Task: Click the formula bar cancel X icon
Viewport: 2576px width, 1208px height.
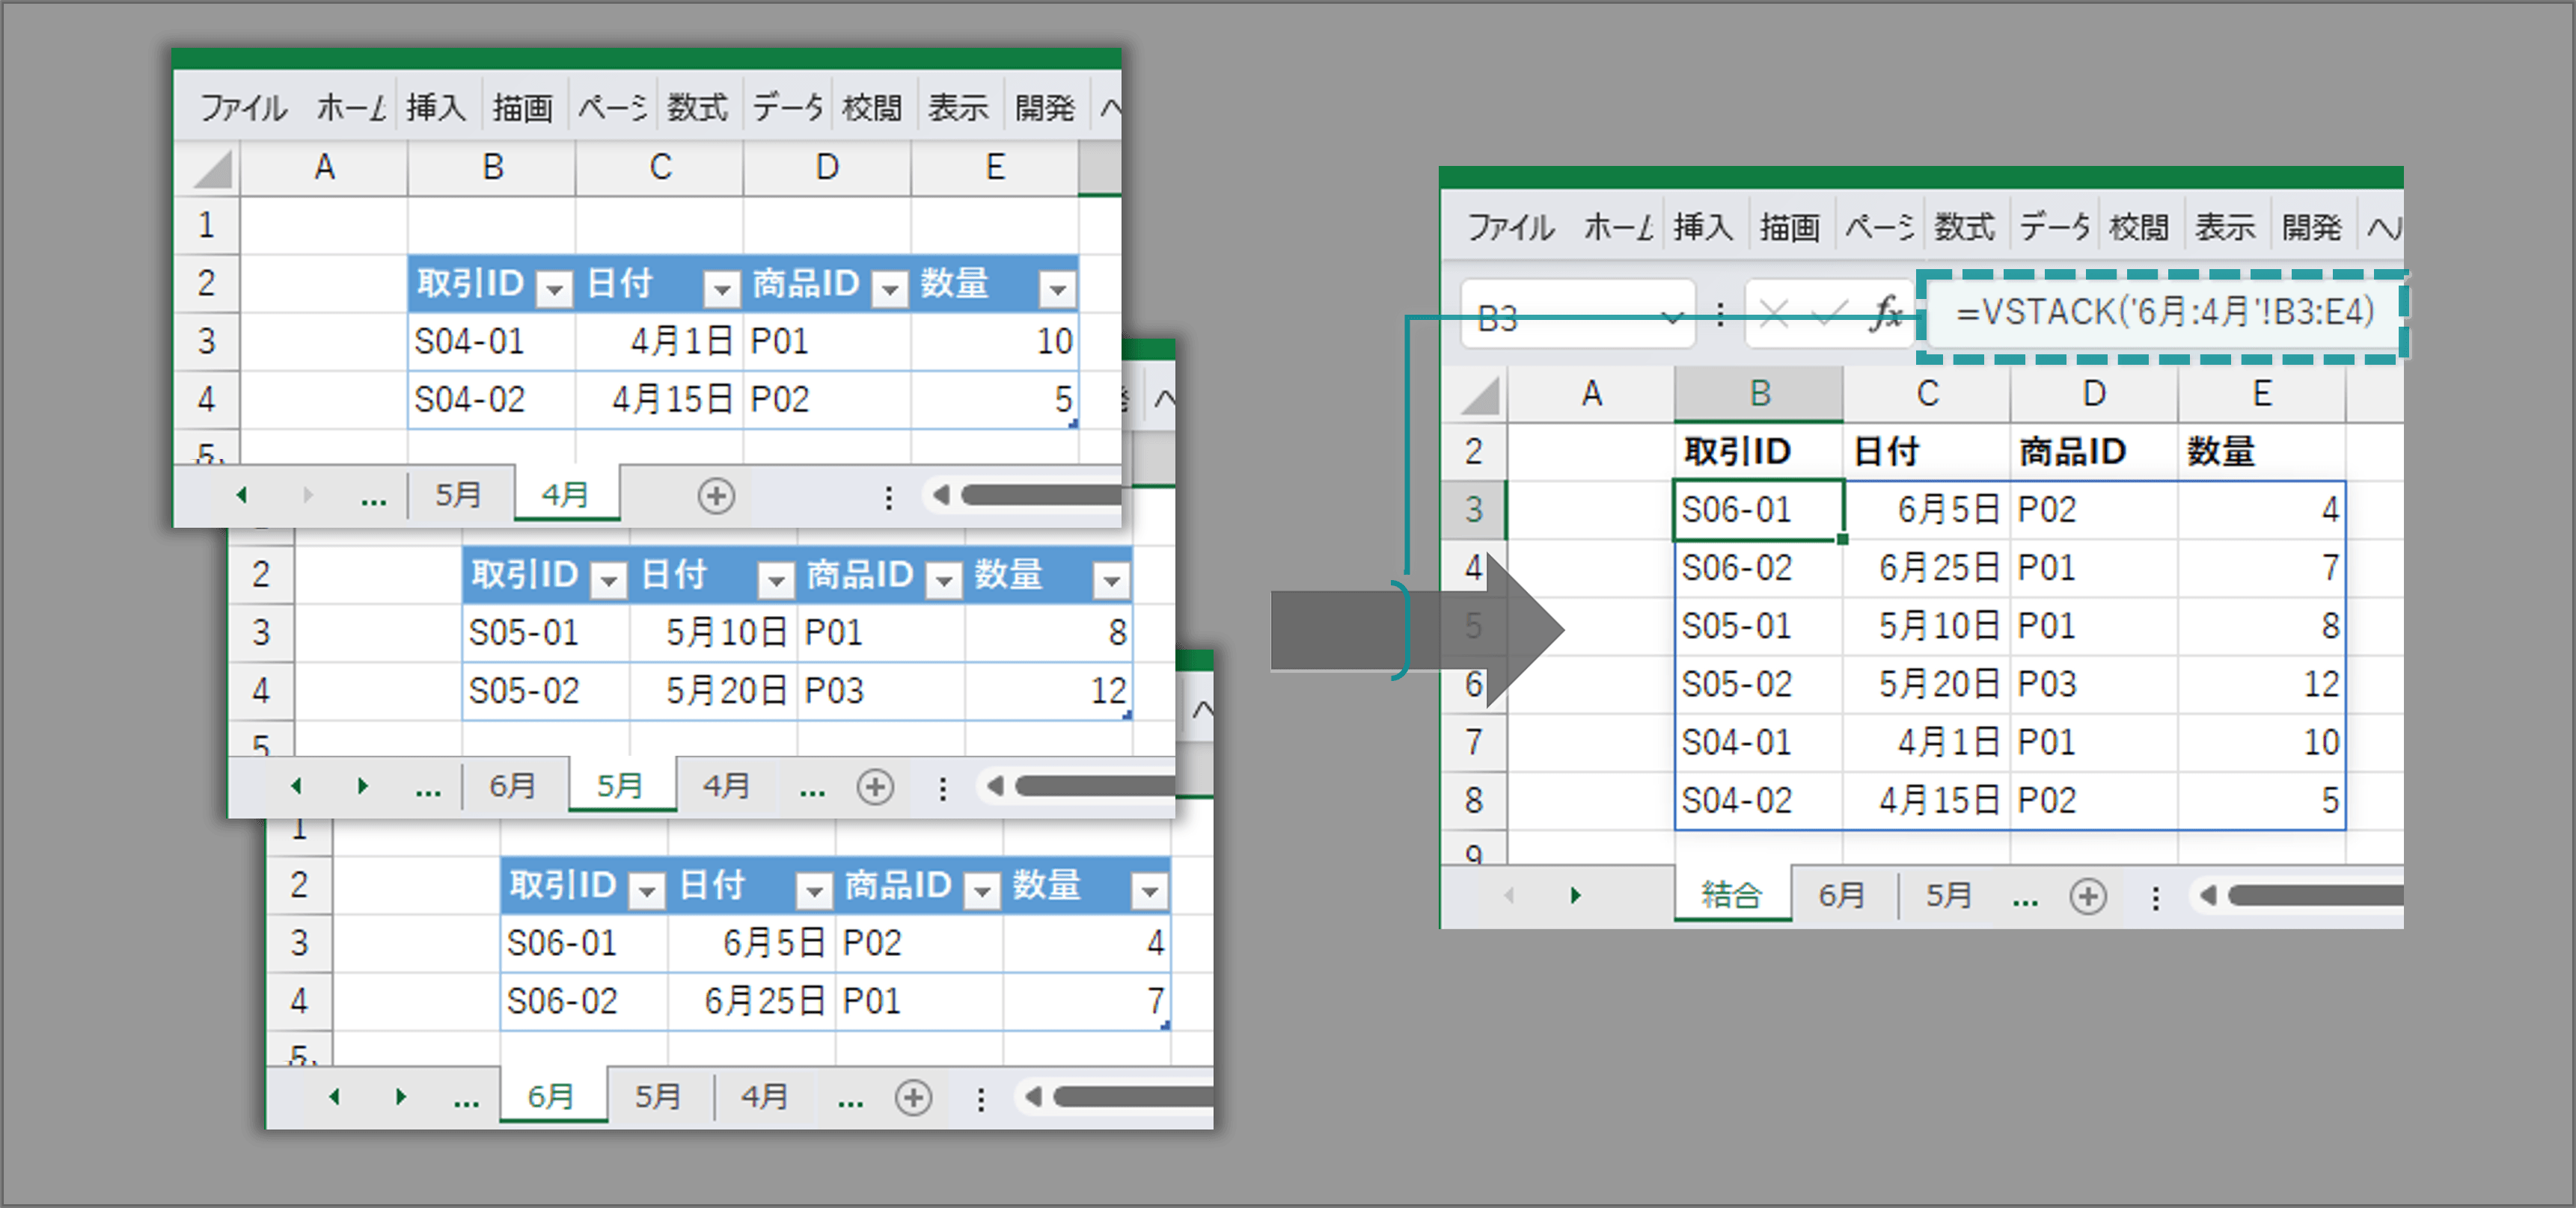Action: point(1774,315)
